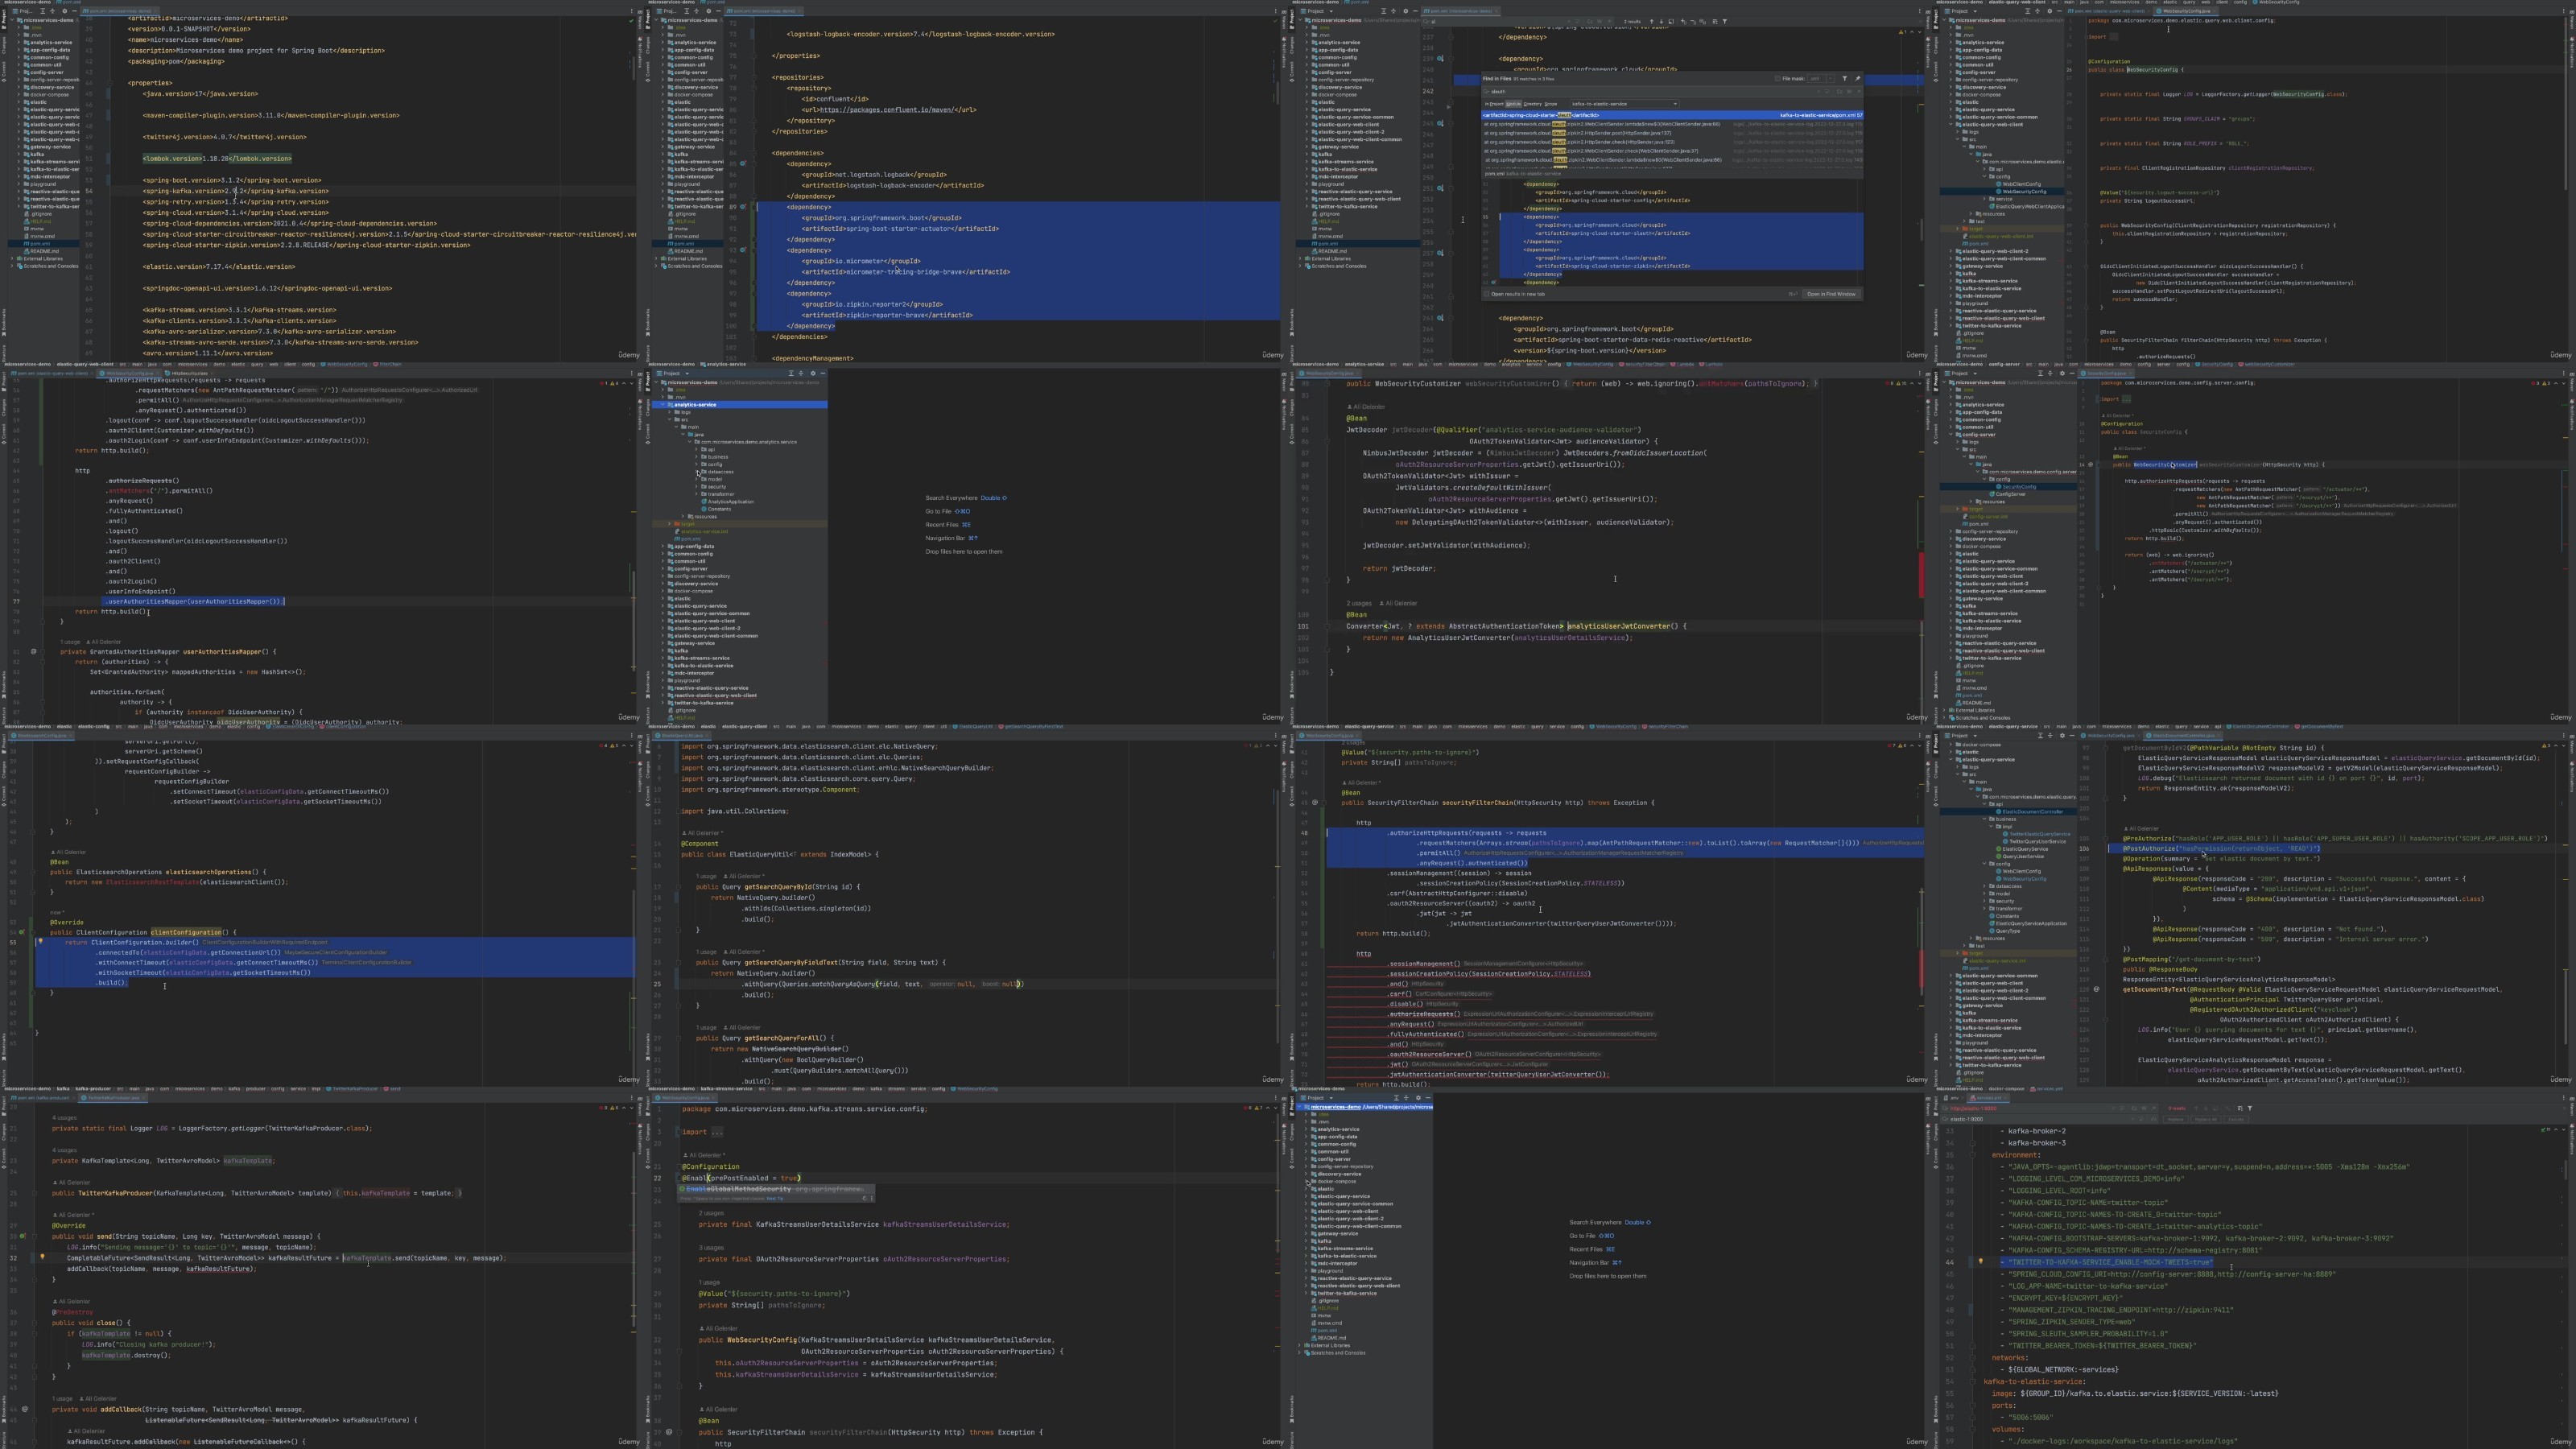The width and height of the screenshot is (2576, 1449).
Task: Select 'Directory' scope tab in Find in Files
Action: click(1533, 104)
